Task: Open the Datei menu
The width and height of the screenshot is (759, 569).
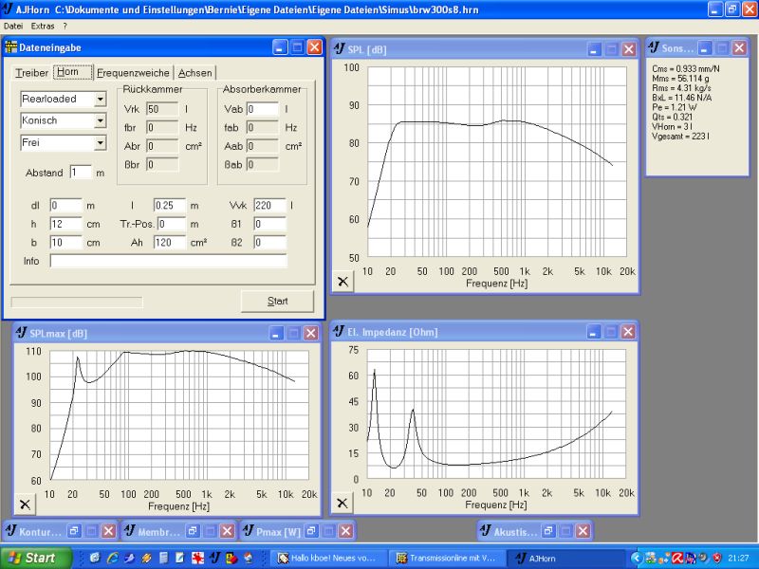Action: click(13, 26)
